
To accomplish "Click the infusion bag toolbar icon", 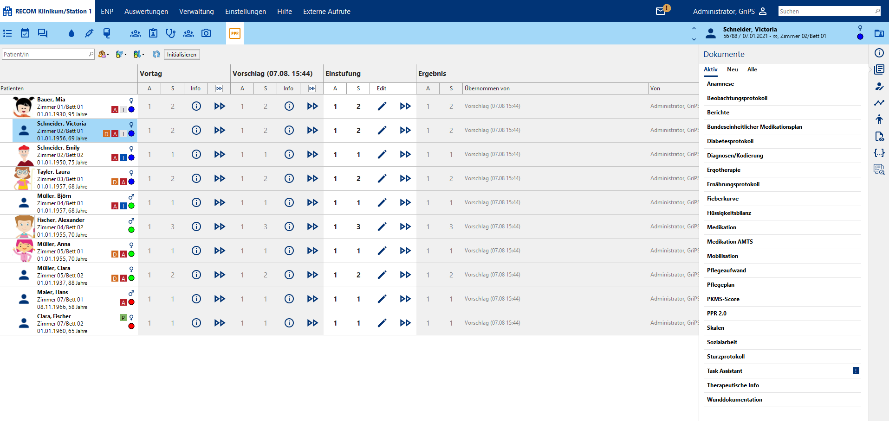I will click(107, 33).
